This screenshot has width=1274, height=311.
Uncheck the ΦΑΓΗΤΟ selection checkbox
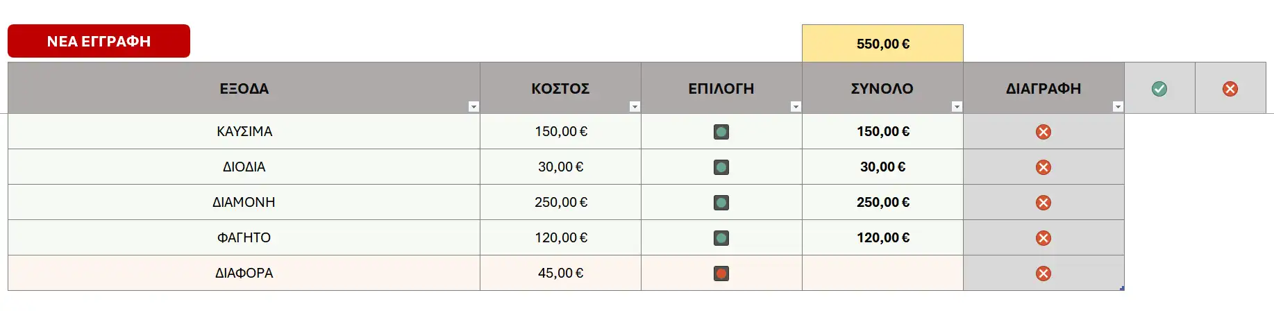coord(721,238)
